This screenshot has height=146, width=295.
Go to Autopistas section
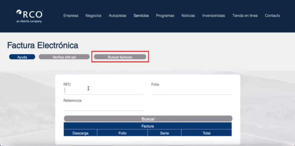pos(117,16)
